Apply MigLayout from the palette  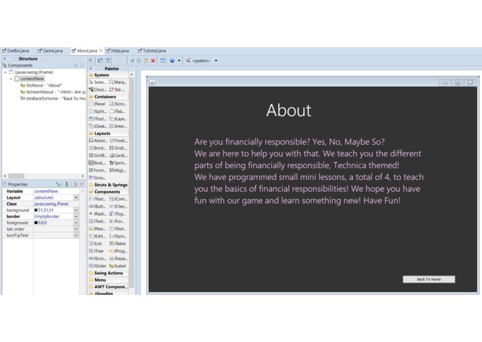(x=118, y=170)
